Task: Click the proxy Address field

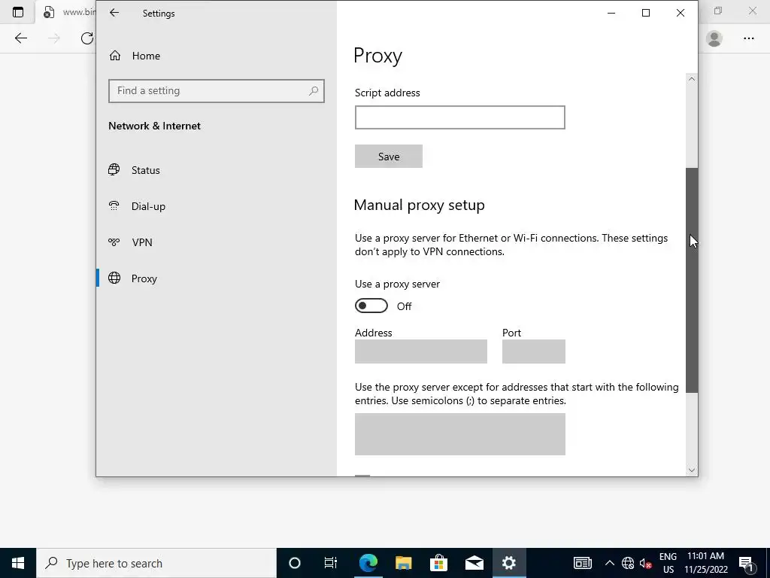Action: 421,351
